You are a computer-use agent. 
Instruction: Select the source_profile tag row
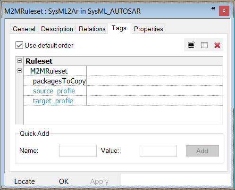click(123, 91)
